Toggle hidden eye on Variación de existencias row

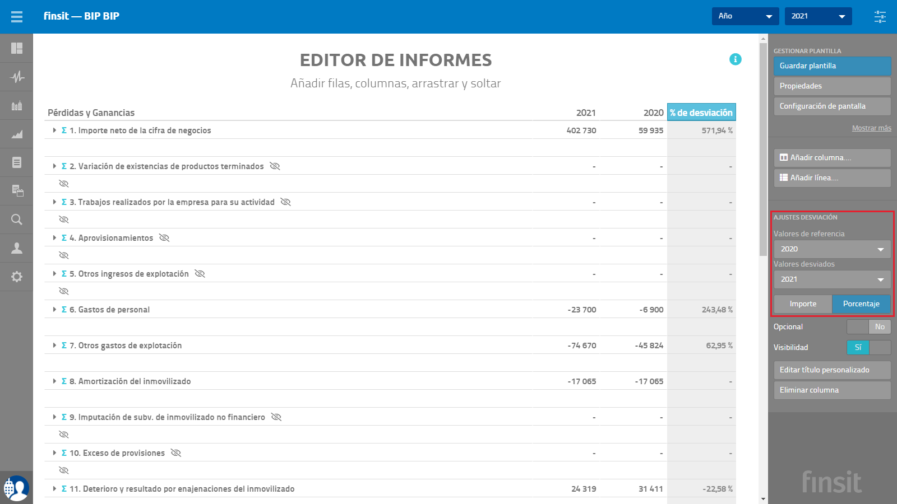[x=275, y=166]
